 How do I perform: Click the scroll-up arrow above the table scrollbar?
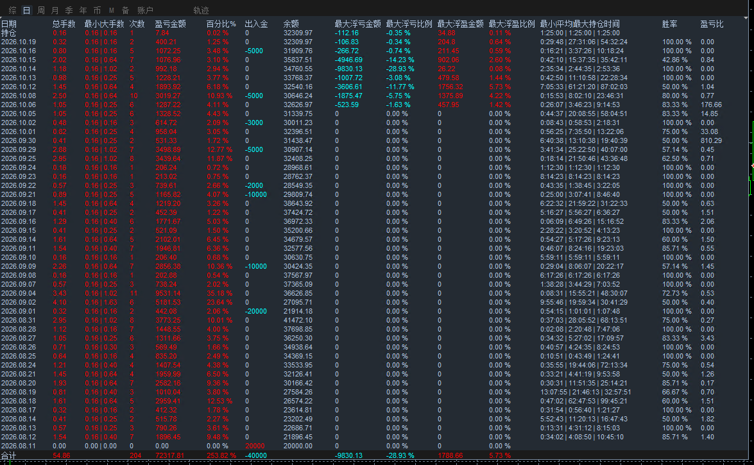(x=746, y=18)
